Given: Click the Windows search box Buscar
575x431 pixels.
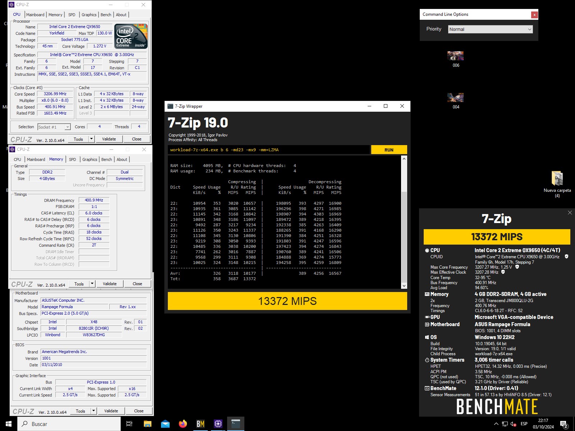Looking at the screenshot, I should tap(69, 424).
